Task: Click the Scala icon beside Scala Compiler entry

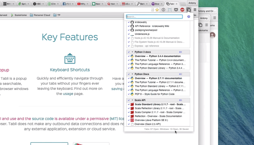Action: point(132,112)
